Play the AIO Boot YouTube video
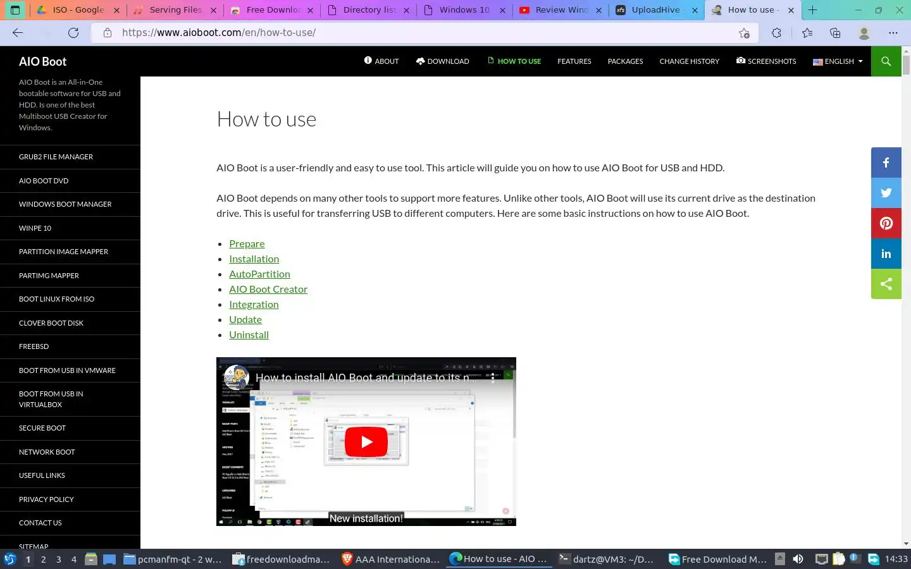Screen dimensions: 911x569 pyautogui.click(x=366, y=442)
